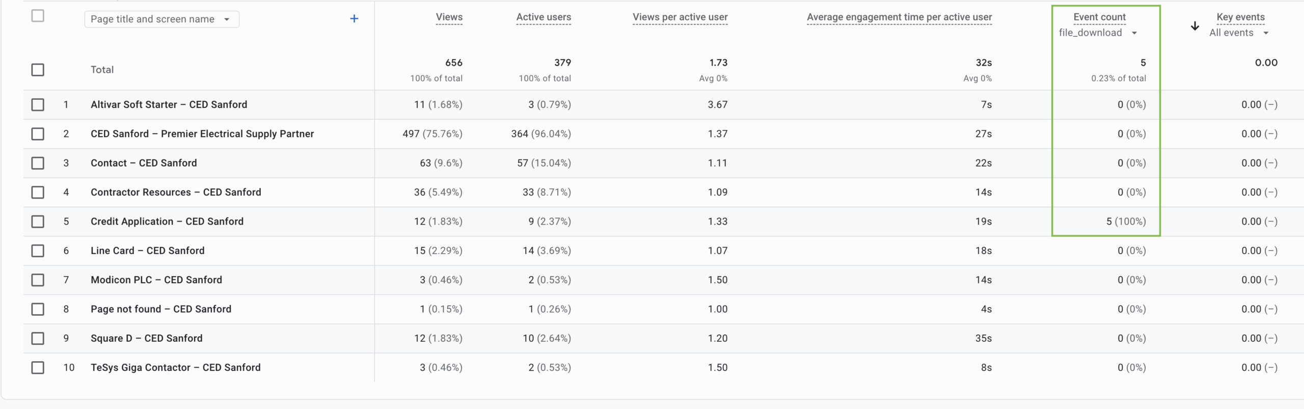Click the Key events column header
The height and width of the screenshot is (409, 1304).
(x=1240, y=17)
